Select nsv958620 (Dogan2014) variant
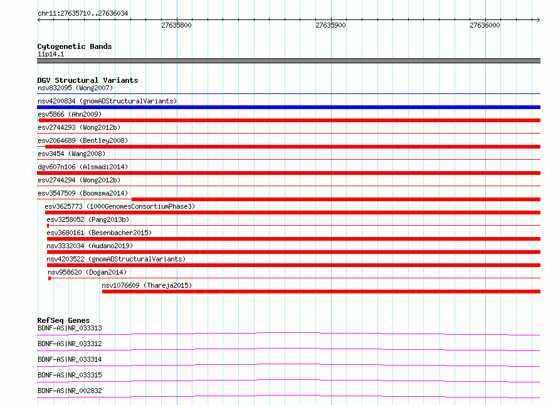The image size is (558, 405). tap(87, 272)
